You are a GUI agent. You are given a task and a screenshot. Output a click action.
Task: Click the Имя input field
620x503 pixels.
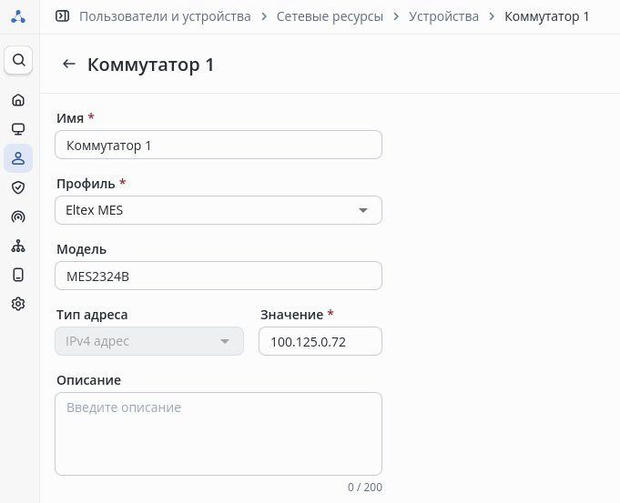point(219,145)
